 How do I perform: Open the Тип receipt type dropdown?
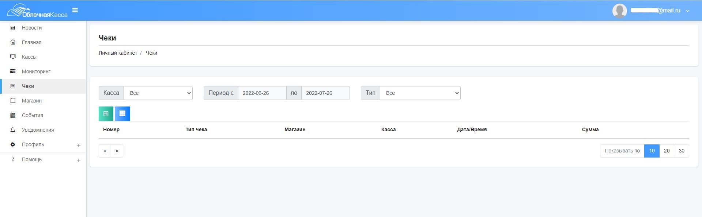tap(420, 93)
